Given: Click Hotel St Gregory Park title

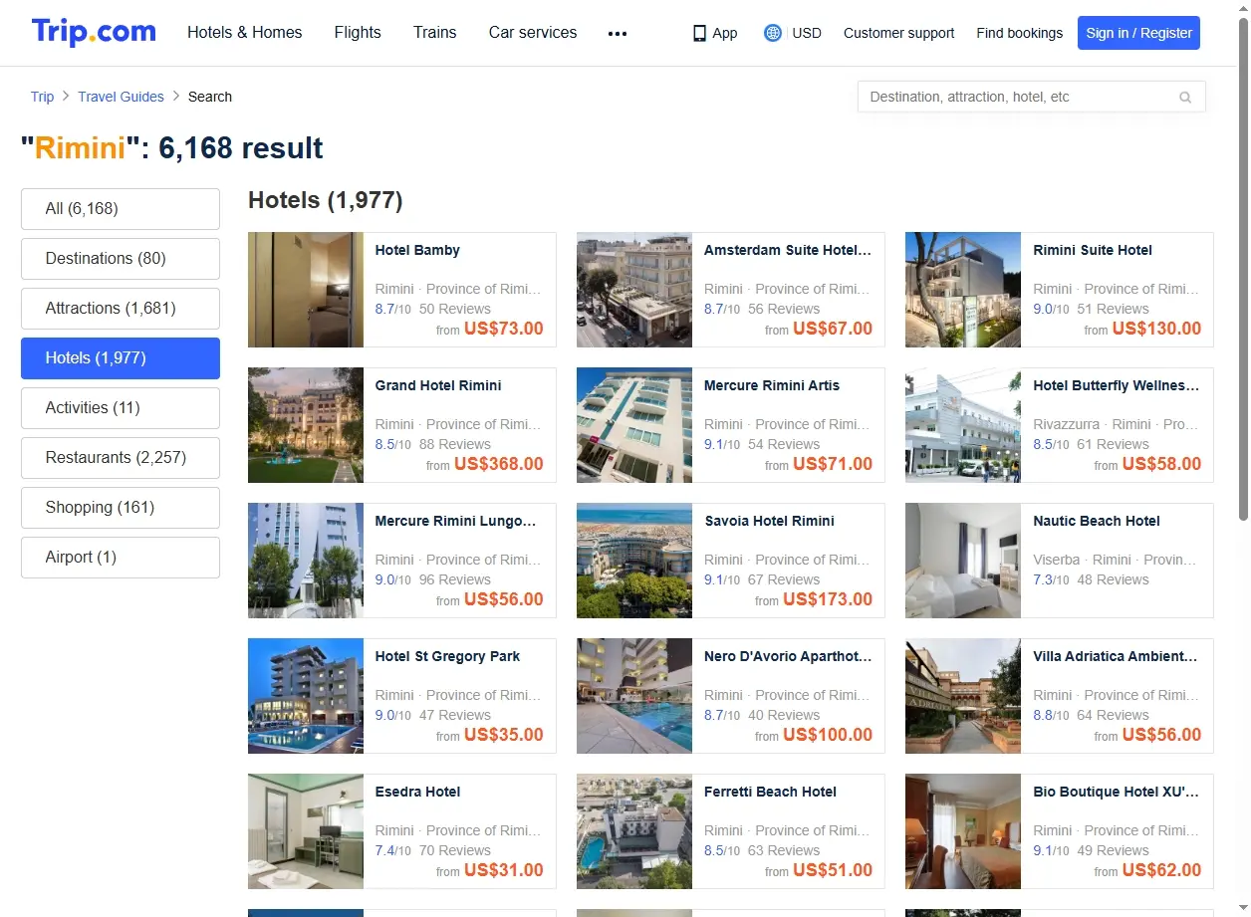Looking at the screenshot, I should [x=447, y=656].
